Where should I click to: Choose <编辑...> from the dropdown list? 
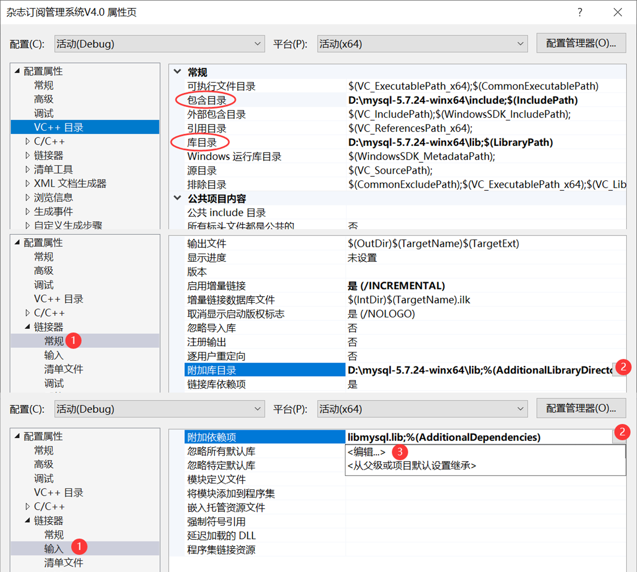(367, 452)
